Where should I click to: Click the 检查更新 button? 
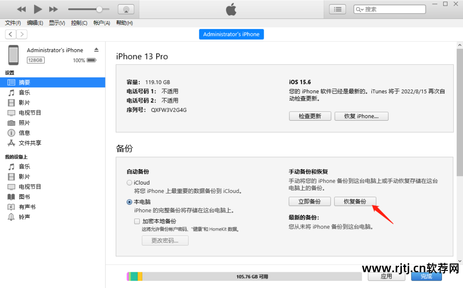[x=310, y=116]
